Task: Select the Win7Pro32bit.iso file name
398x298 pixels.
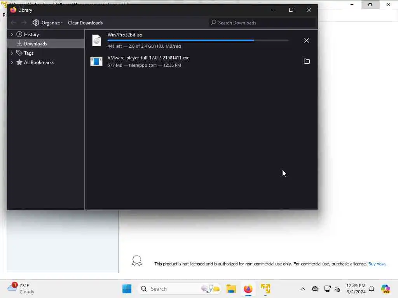Action: pos(125,35)
